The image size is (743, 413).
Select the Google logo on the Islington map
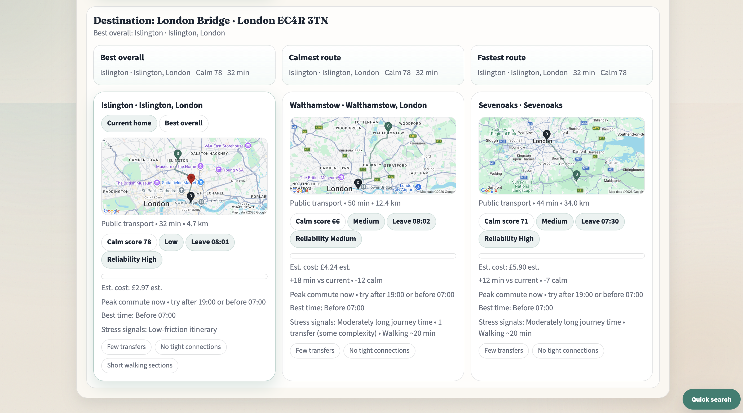tap(111, 211)
